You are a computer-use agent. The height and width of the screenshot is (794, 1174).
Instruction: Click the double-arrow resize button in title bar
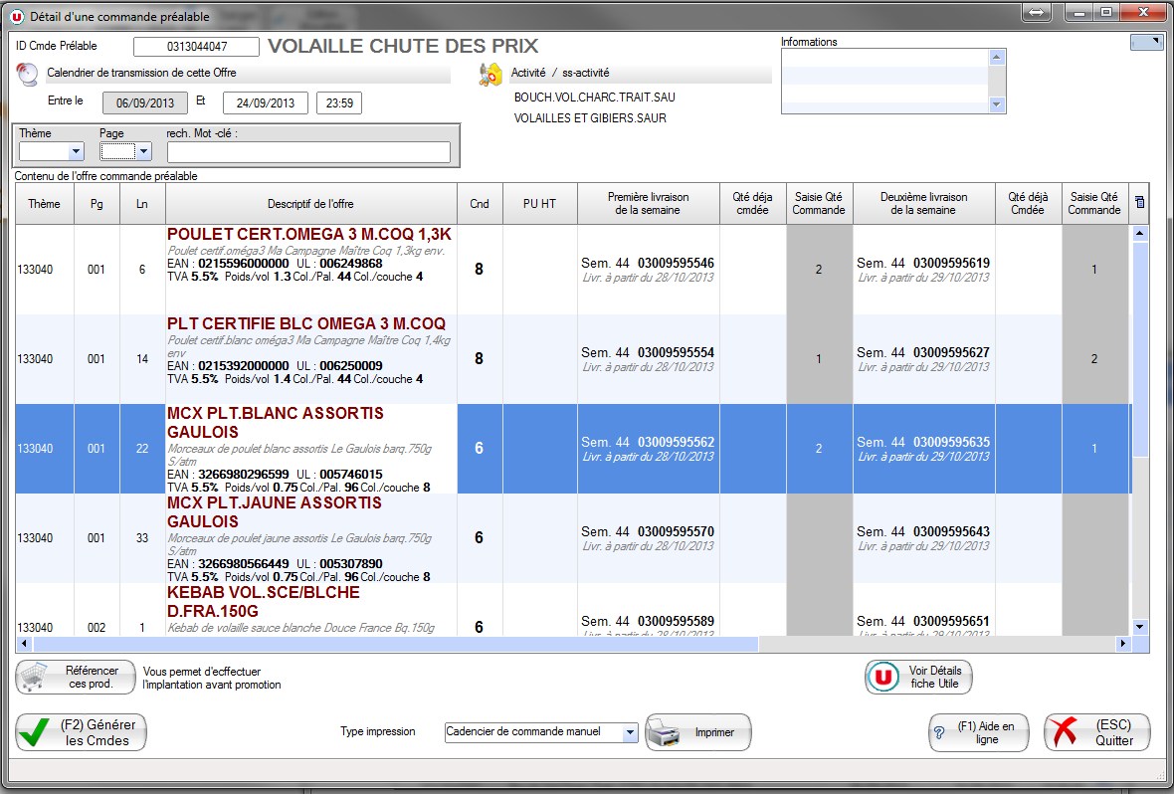tap(1036, 12)
